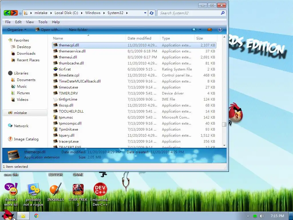This screenshot has width=293, height=220.
Task: Click the Music library icon
Action: click(13, 87)
